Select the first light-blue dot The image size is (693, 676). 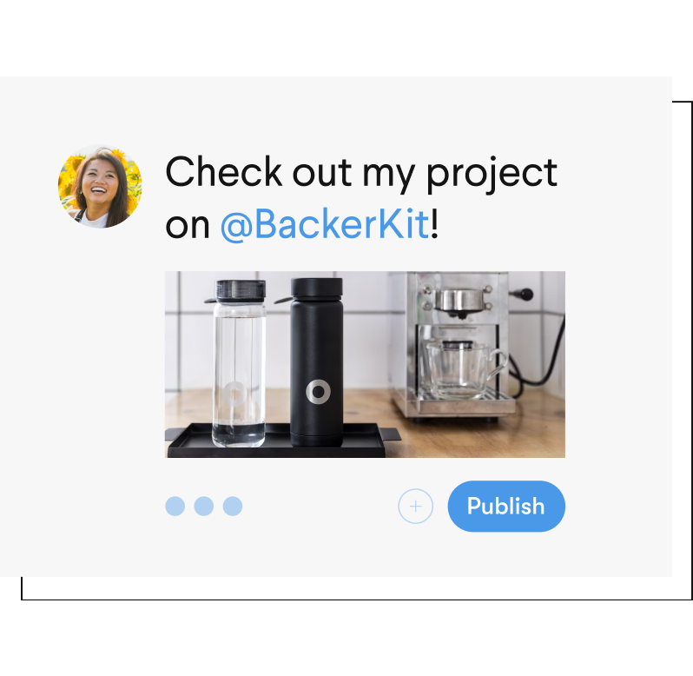coord(175,507)
